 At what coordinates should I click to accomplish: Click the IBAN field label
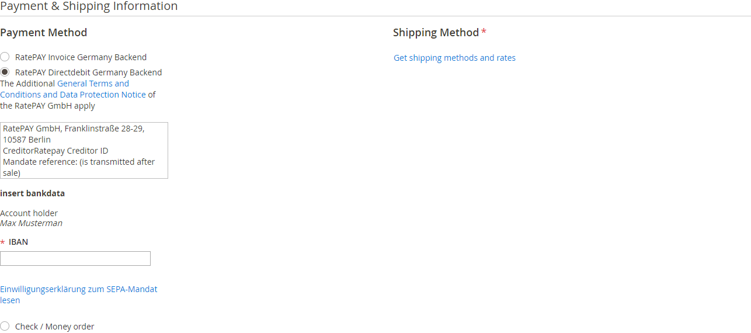tap(18, 242)
